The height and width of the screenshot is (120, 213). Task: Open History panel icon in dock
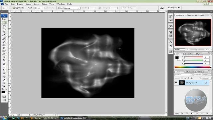[x=171, y=16]
